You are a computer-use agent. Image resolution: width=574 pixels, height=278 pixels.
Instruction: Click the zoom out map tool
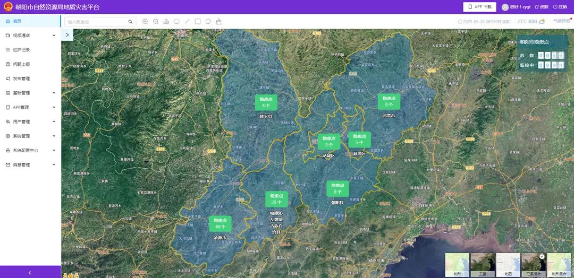(156, 22)
